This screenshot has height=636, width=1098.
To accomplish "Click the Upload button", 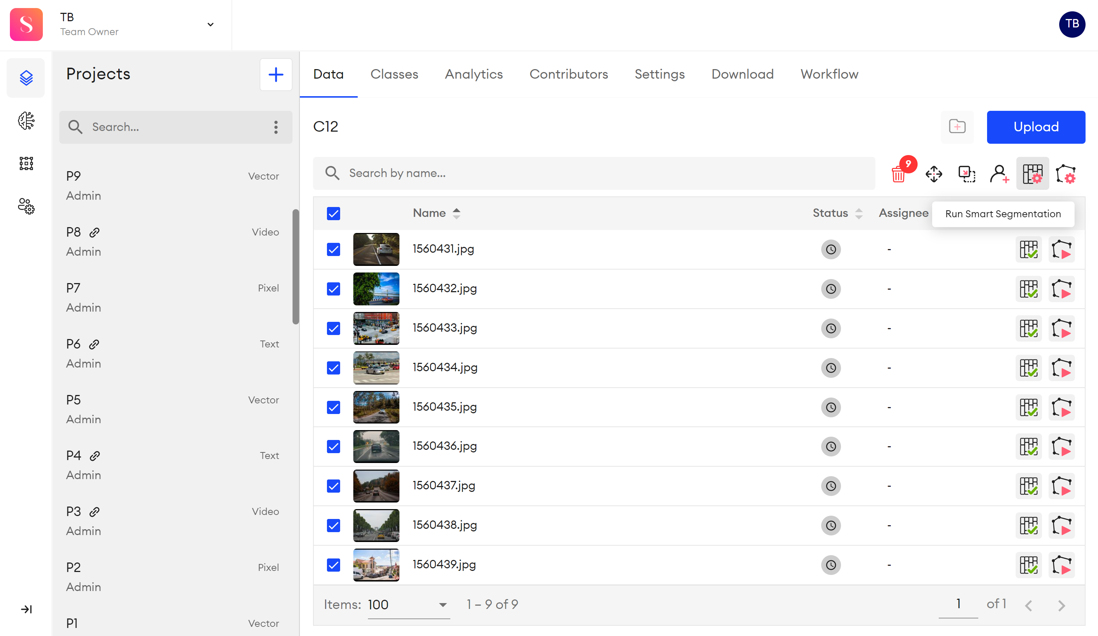I will coord(1036,127).
